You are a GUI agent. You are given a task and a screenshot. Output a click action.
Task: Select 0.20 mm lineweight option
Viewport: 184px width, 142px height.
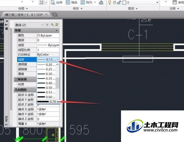point(46,65)
